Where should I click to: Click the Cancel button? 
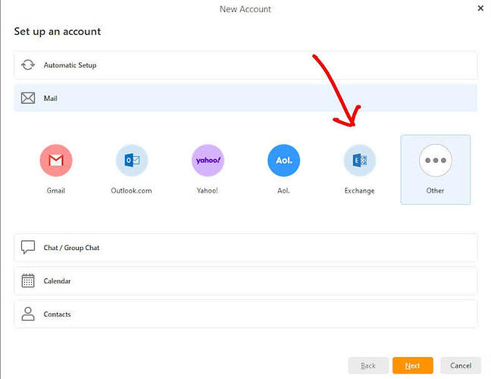[x=460, y=365]
